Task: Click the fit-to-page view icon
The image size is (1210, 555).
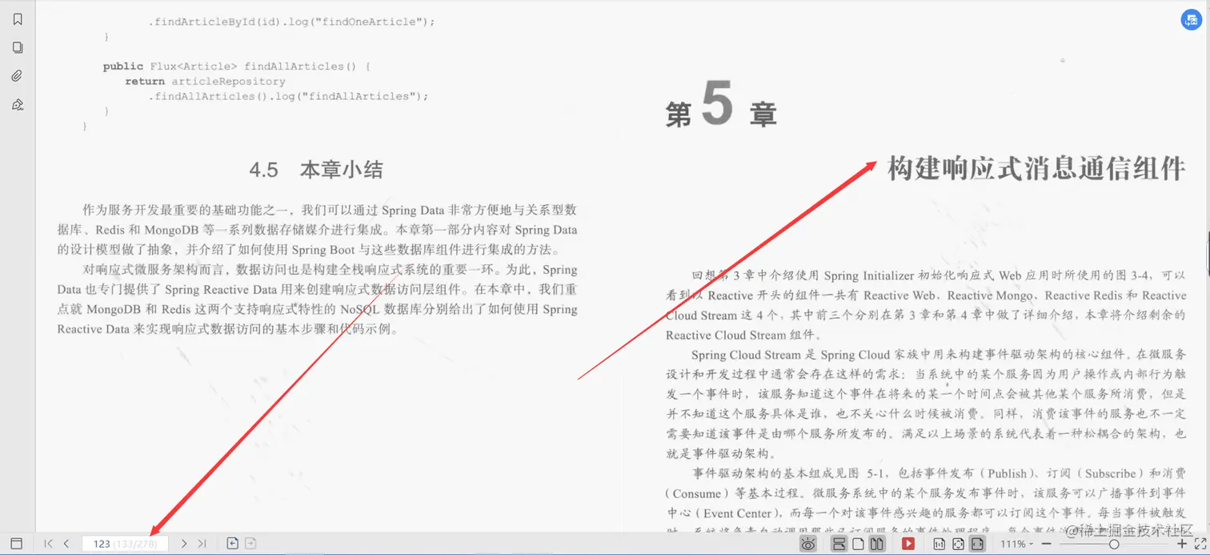Action: (x=960, y=543)
